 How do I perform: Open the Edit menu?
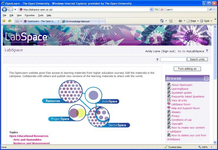coord(11,15)
